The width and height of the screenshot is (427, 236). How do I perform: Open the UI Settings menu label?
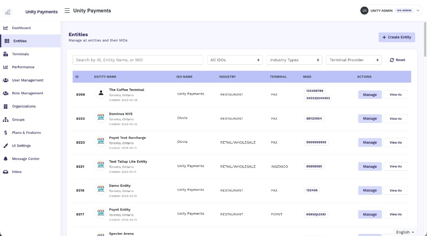coord(21,146)
